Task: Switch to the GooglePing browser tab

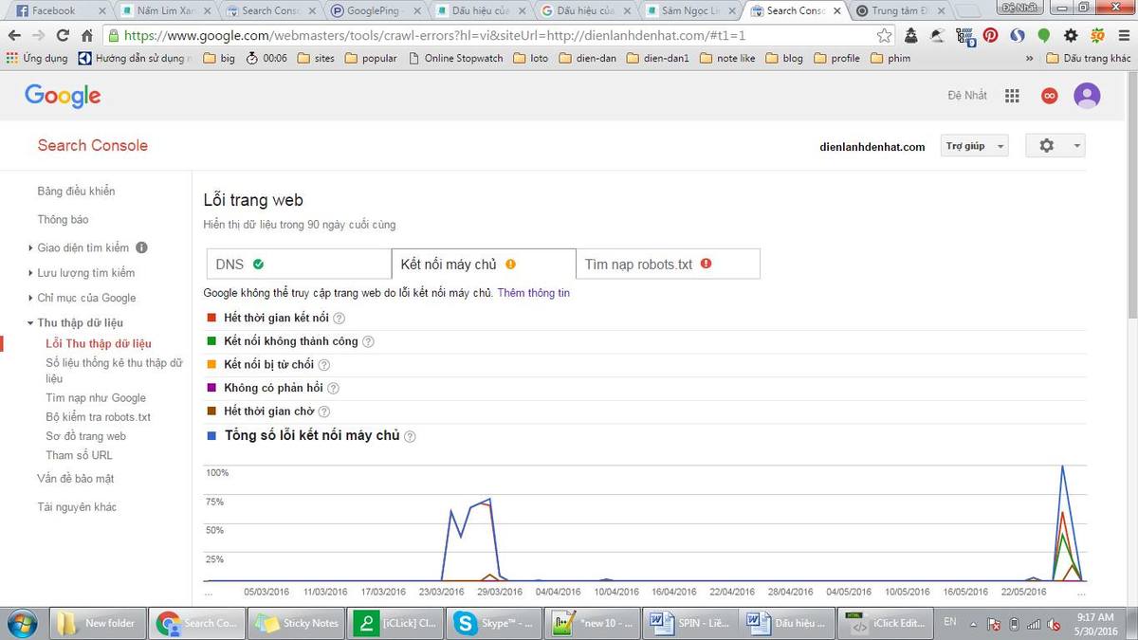Action: point(376,11)
